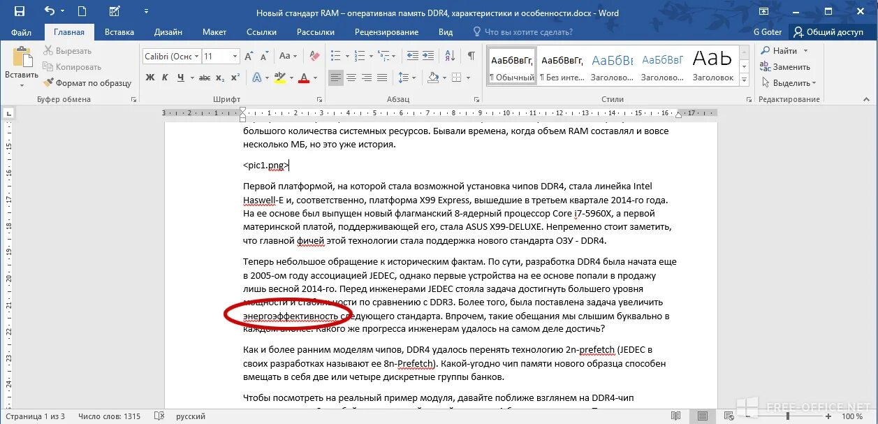Switch to the Рецензирование tab

[x=386, y=32]
